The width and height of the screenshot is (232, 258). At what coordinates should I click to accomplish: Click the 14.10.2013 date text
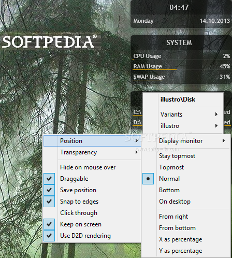click(215, 21)
